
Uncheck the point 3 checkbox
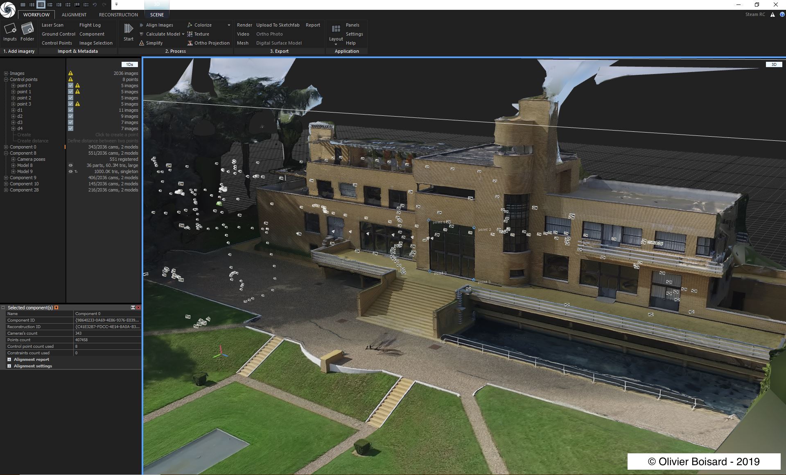[70, 104]
